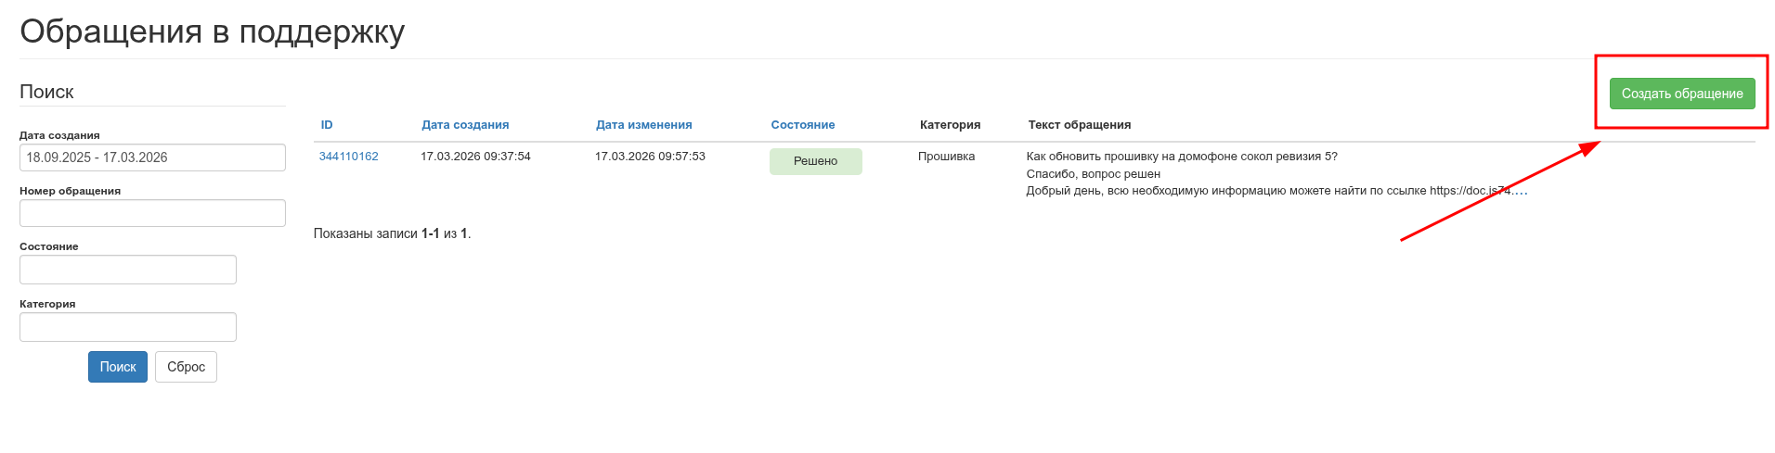Click the Категория table column header
1775x453 pixels.
[950, 125]
